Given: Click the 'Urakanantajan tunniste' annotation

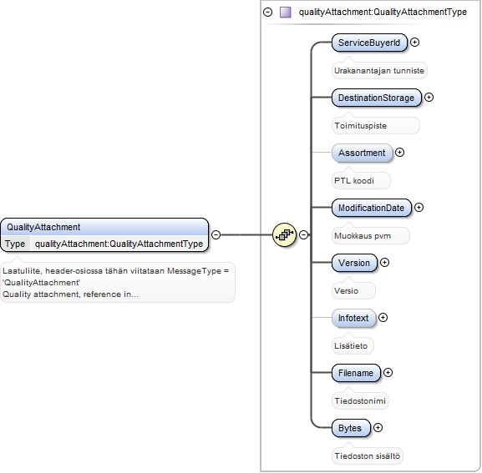Looking at the screenshot, I should point(379,71).
